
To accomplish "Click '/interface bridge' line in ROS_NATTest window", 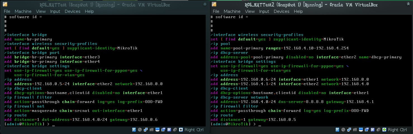I will pyautogui.click(x=26, y=35).
